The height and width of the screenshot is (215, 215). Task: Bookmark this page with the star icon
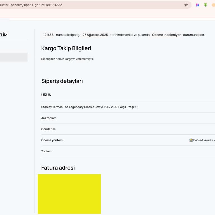tap(186, 5)
